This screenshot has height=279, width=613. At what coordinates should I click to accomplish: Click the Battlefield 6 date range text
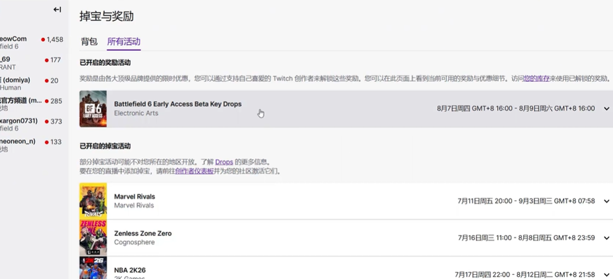pos(516,108)
